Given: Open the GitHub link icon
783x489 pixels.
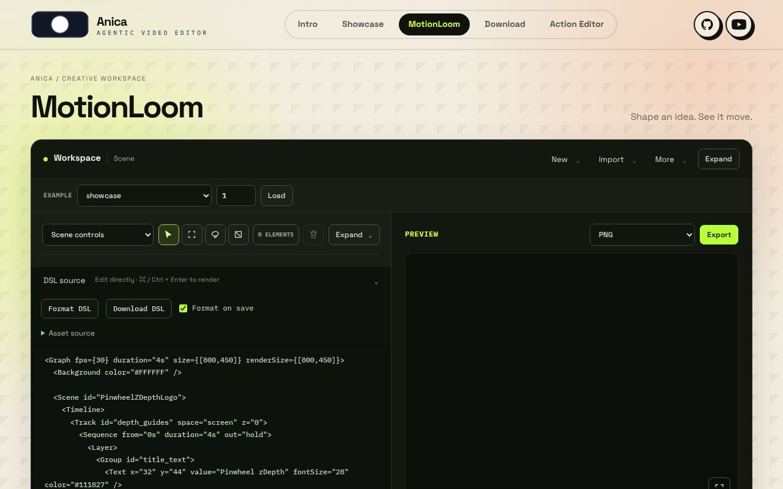Looking at the screenshot, I should pyautogui.click(x=707, y=24).
